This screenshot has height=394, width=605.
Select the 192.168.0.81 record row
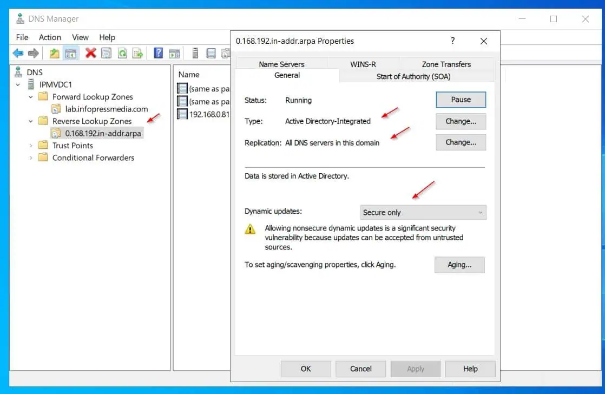point(203,114)
